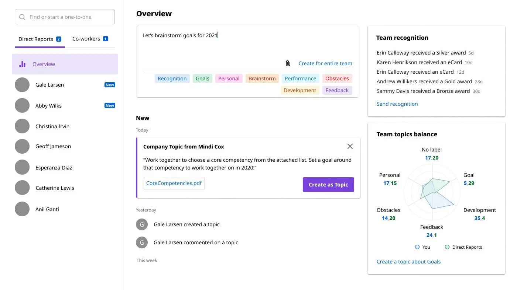Open Christina Irvin's one-to-one
The height and width of the screenshot is (290, 517).
pos(65,126)
